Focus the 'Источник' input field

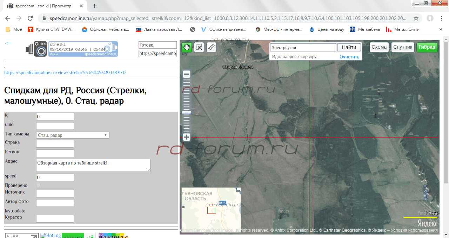[55, 194]
